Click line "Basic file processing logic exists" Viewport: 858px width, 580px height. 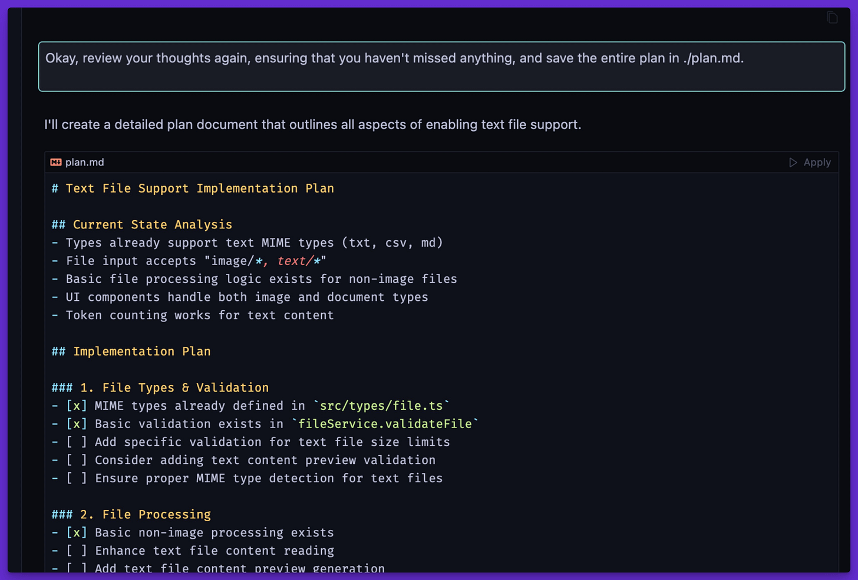[x=254, y=279]
